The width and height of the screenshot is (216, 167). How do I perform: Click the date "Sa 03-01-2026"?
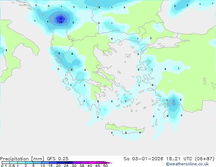tap(143, 159)
